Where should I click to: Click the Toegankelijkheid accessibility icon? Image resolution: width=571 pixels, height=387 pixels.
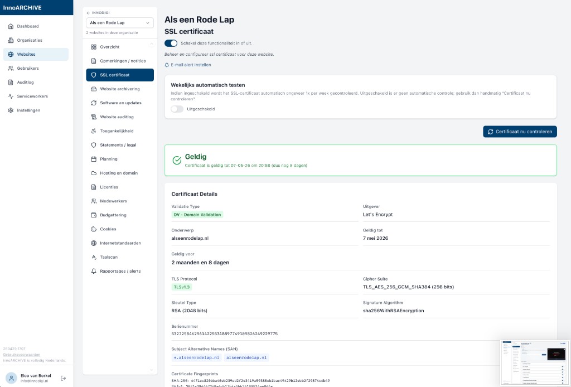94,131
